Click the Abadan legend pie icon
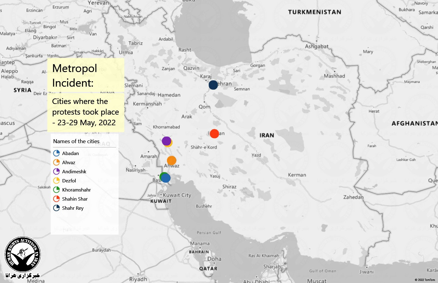Image resolution: width=438 pixels, height=283 pixels. point(56,153)
